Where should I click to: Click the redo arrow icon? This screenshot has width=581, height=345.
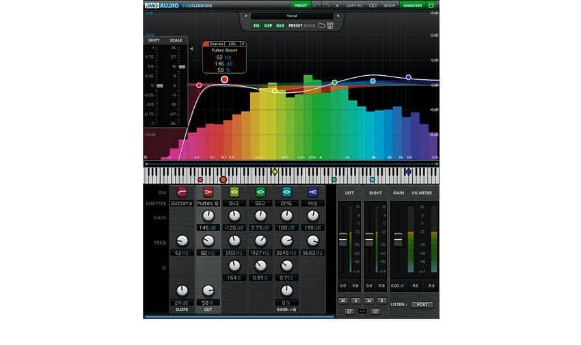[327, 5]
